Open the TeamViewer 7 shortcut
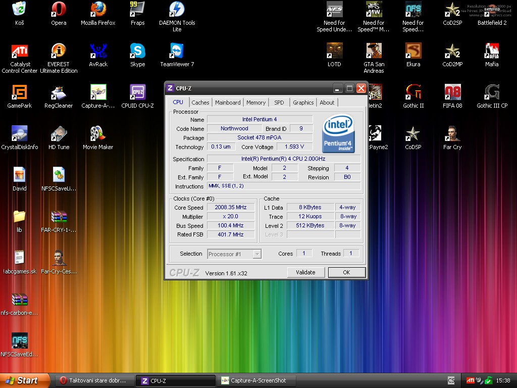Screen dimensions: 517x388 click(x=177, y=51)
